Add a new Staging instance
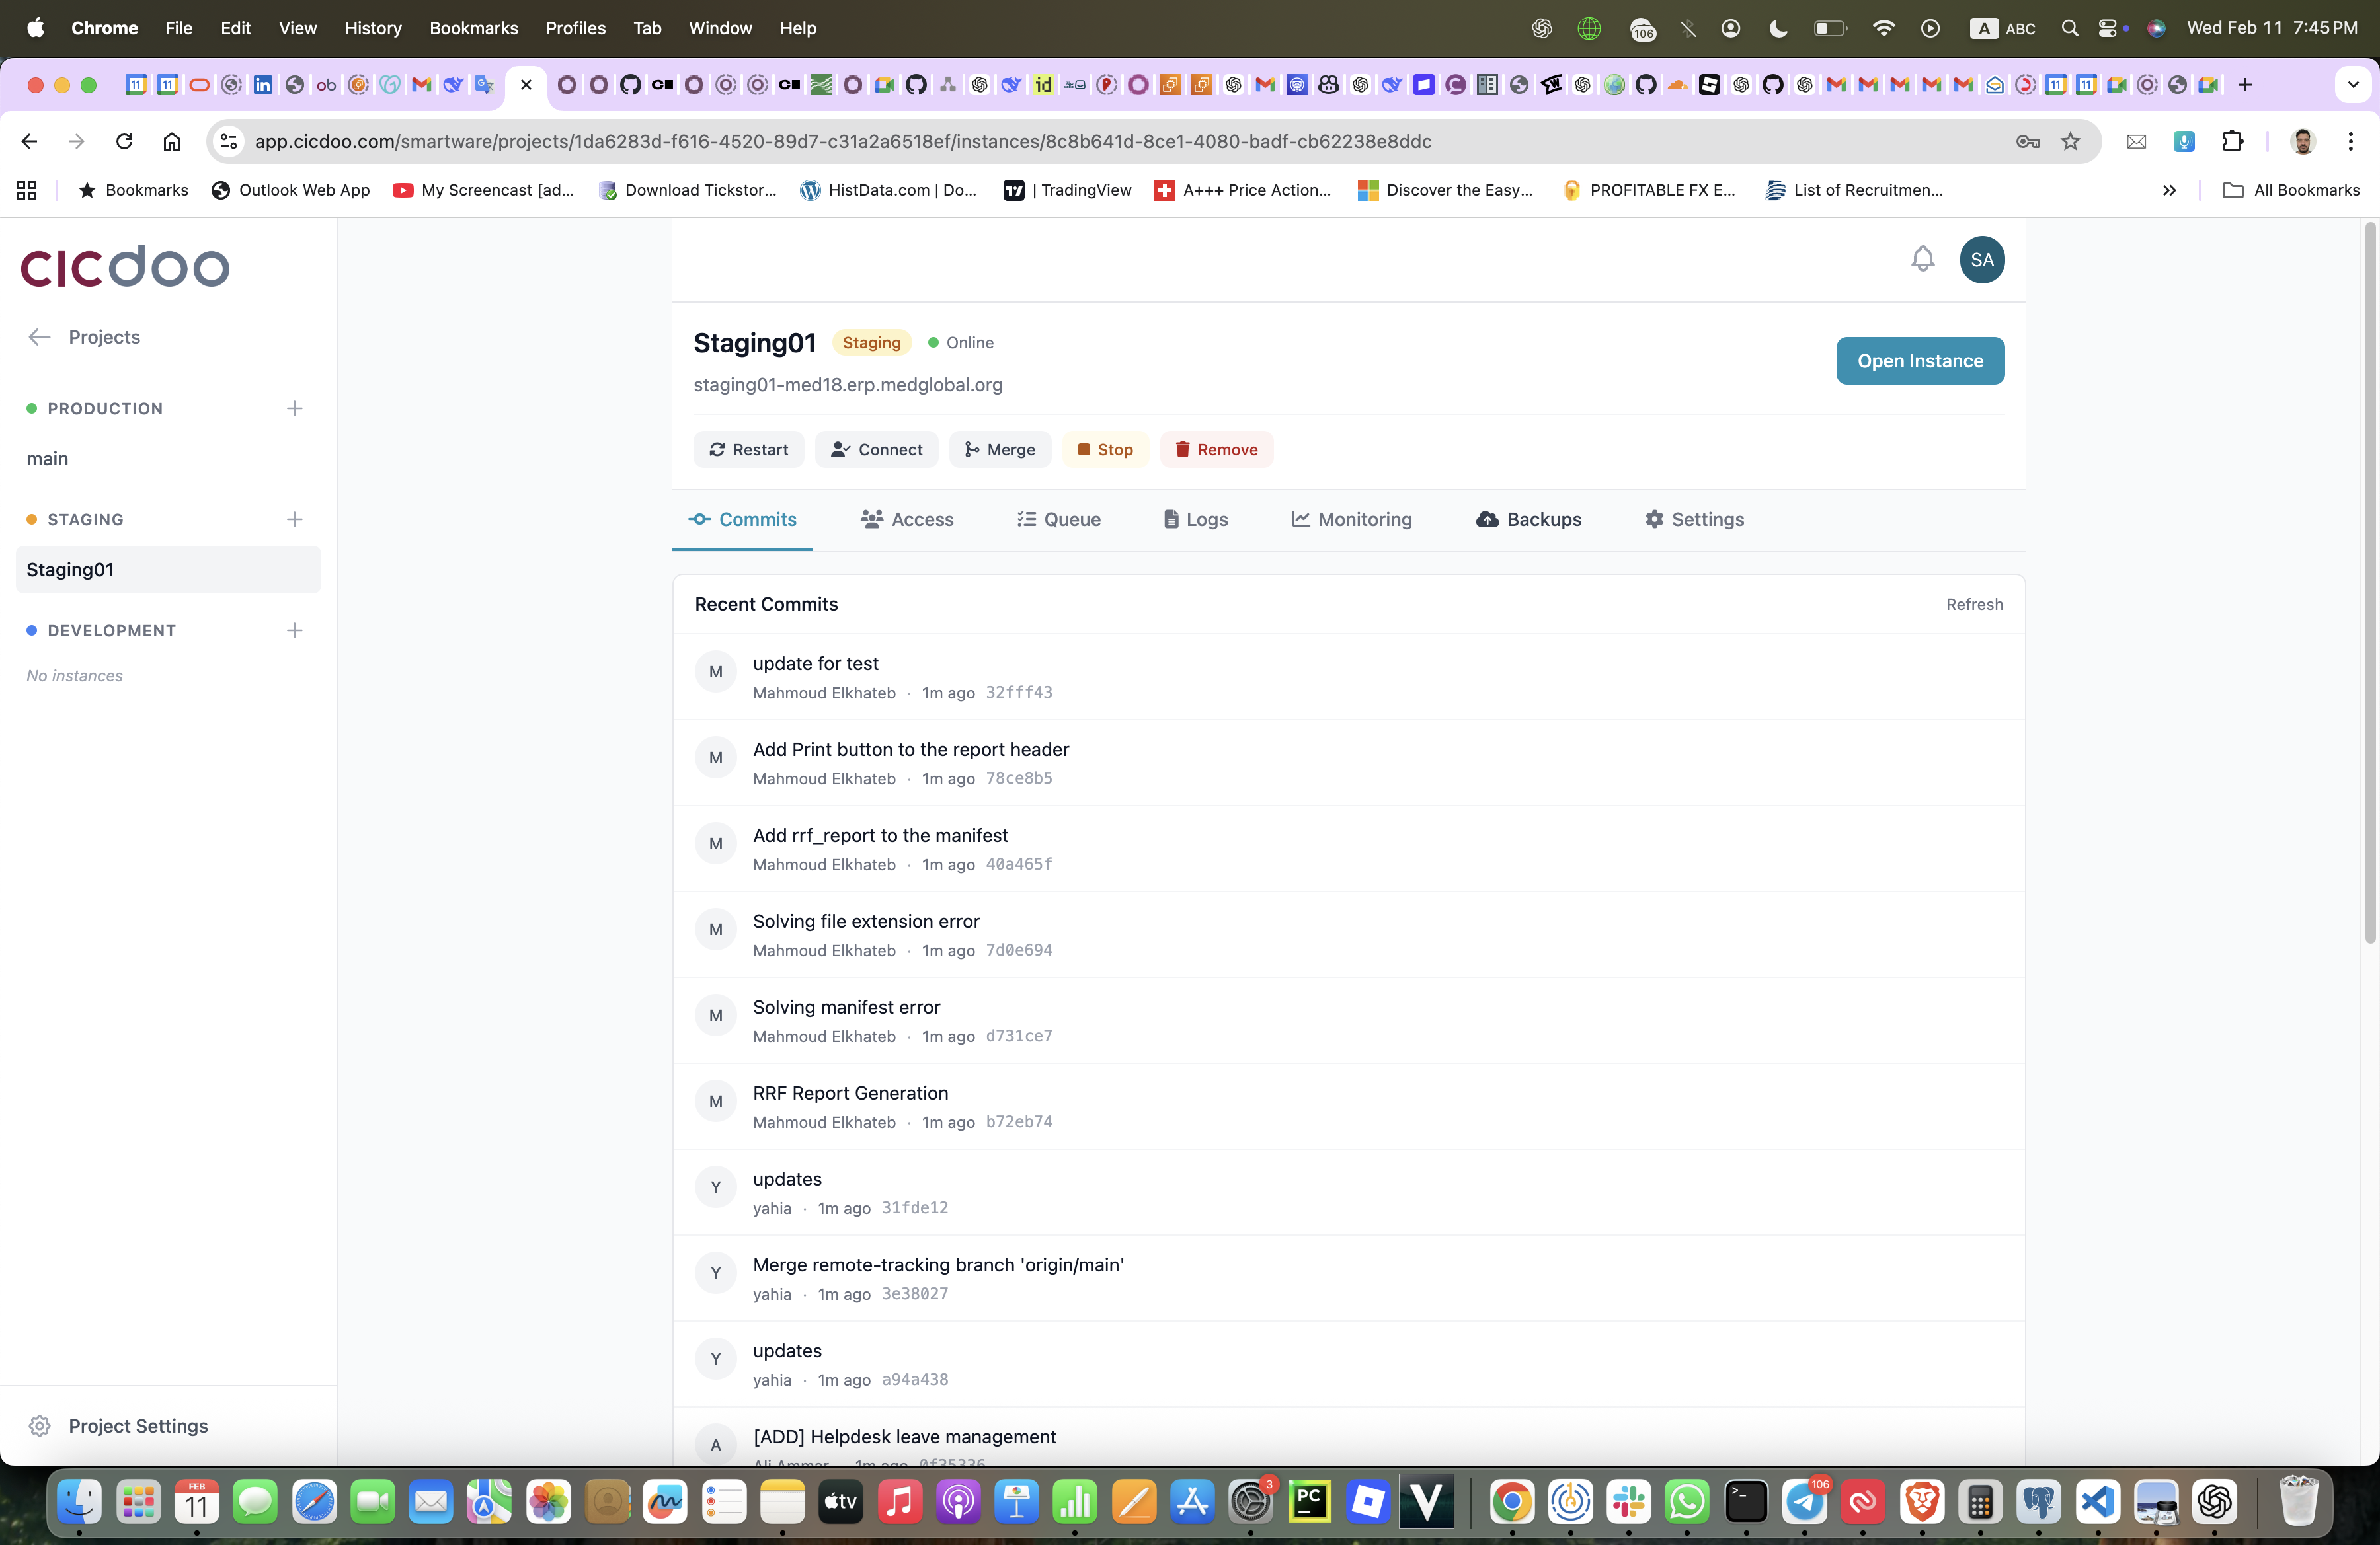Viewport: 2380px width, 1545px height. (x=294, y=519)
